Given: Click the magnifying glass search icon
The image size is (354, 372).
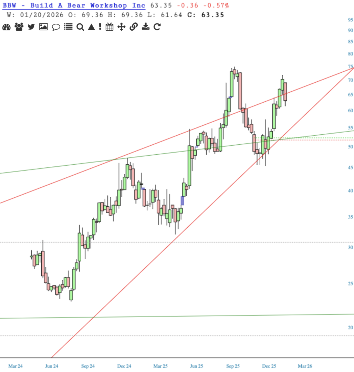Looking at the screenshot, I should pos(80,27).
